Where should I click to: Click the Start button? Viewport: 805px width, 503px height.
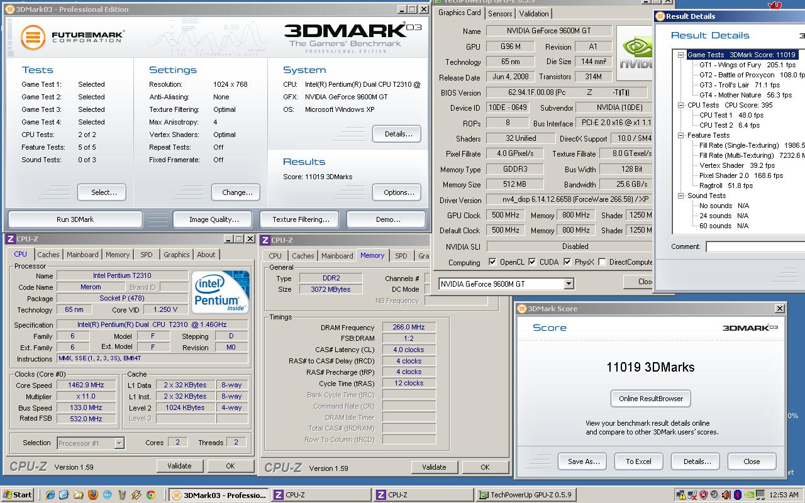click(x=18, y=495)
